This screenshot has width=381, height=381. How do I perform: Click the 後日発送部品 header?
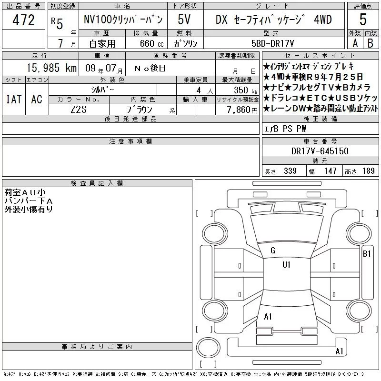coord(130,119)
